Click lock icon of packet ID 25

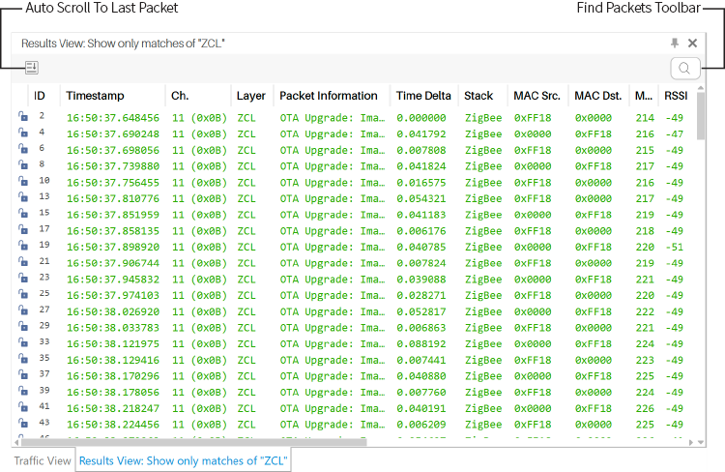click(22, 294)
